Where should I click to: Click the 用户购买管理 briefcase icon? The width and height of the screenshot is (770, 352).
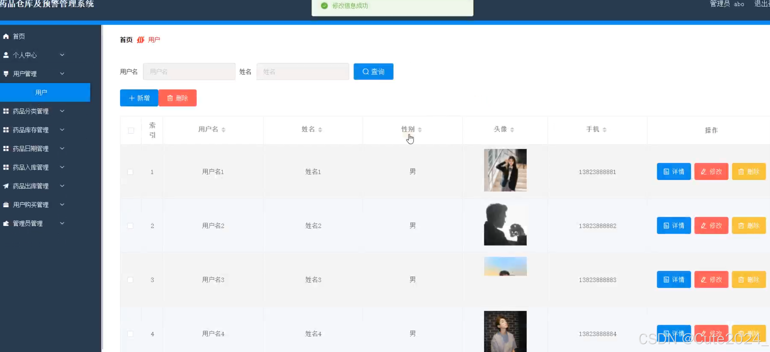6,205
